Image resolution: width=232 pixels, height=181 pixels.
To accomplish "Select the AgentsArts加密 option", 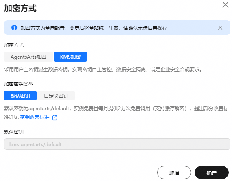I will pyautogui.click(x=28, y=57).
